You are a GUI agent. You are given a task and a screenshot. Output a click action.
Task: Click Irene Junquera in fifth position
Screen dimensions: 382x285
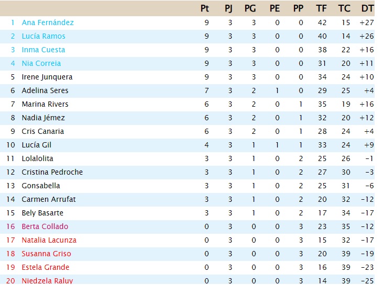(x=47, y=77)
